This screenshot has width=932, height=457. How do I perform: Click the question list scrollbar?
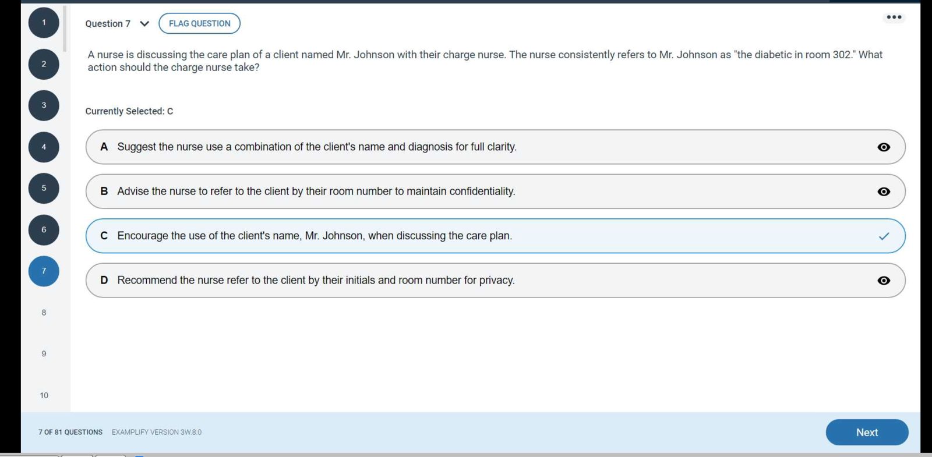pos(65,29)
